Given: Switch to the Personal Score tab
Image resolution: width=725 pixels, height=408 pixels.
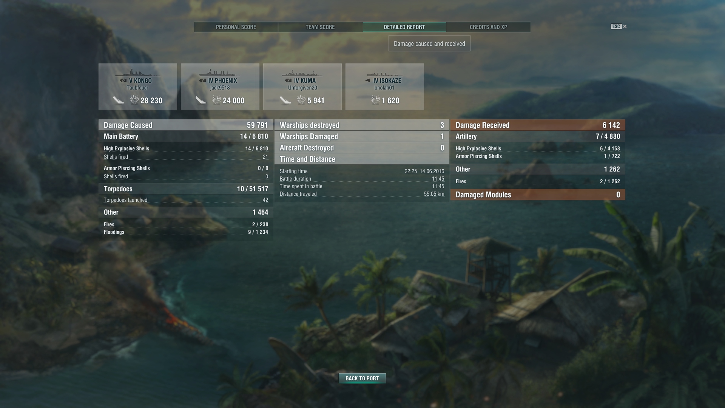Looking at the screenshot, I should point(236,27).
